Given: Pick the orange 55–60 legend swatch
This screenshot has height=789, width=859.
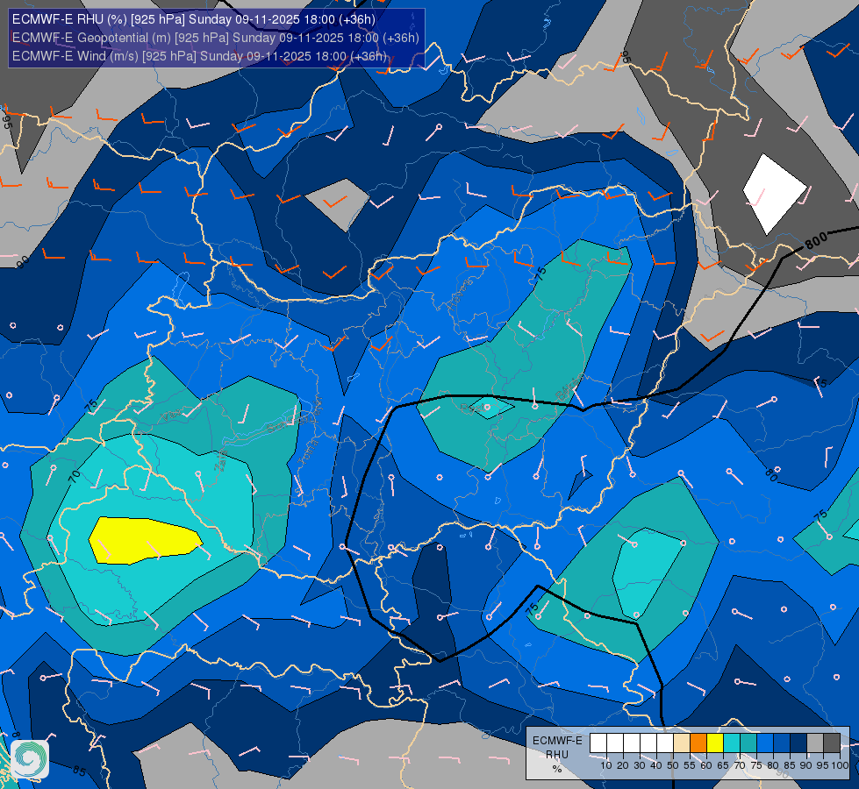Looking at the screenshot, I should click(698, 743).
